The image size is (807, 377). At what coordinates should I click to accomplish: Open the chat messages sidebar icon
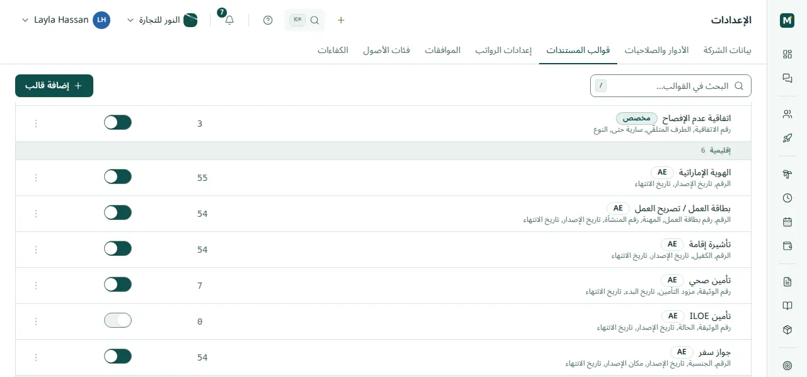pyautogui.click(x=787, y=78)
